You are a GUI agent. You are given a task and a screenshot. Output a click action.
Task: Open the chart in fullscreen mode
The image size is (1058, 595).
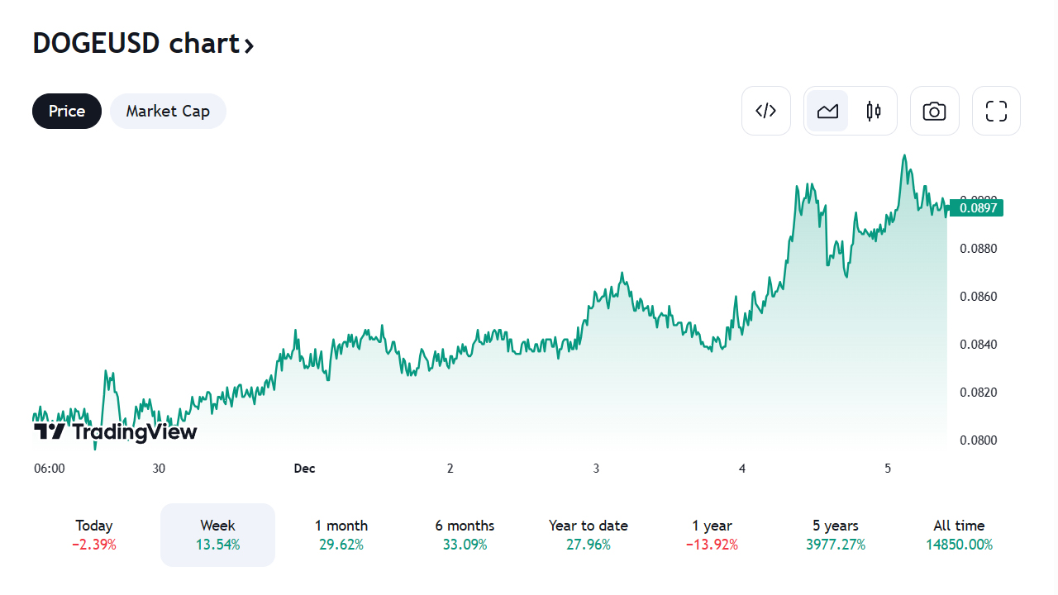(x=996, y=111)
